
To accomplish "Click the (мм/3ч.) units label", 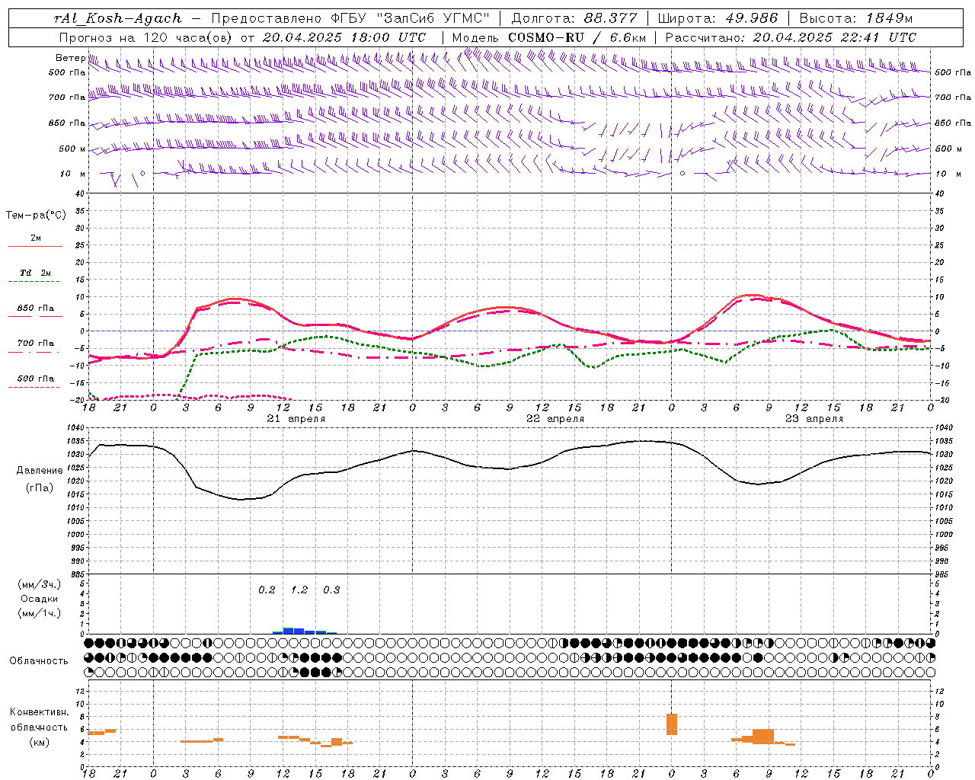I will pyautogui.click(x=39, y=584).
